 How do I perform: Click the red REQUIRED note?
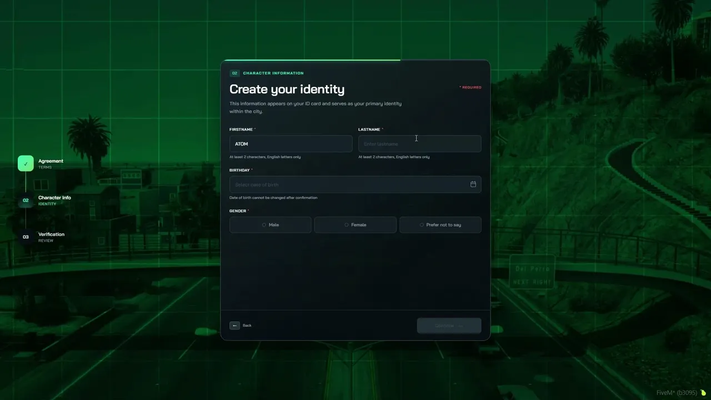point(470,87)
